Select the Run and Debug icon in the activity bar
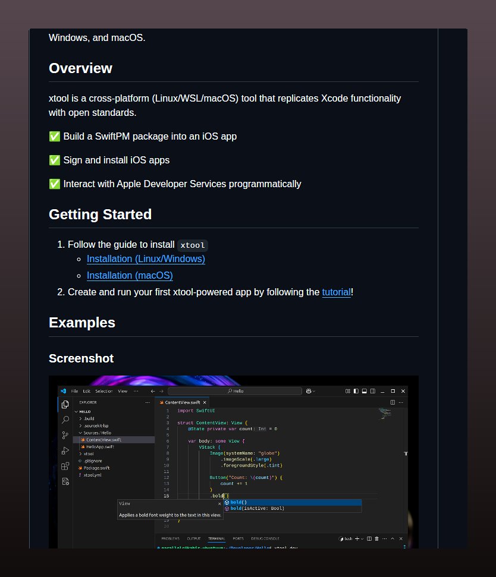 click(65, 451)
